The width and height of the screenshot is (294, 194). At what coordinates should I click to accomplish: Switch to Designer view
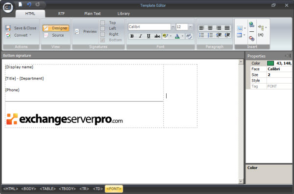[56, 28]
